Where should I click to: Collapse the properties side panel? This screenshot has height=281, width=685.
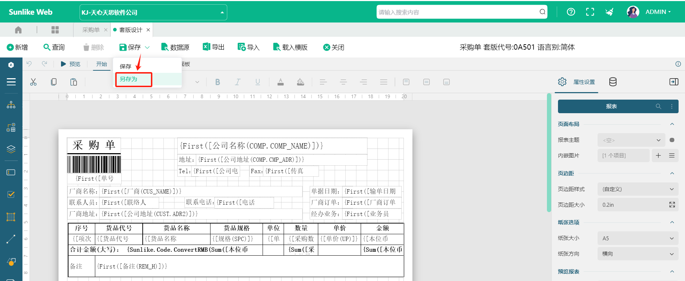[674, 82]
